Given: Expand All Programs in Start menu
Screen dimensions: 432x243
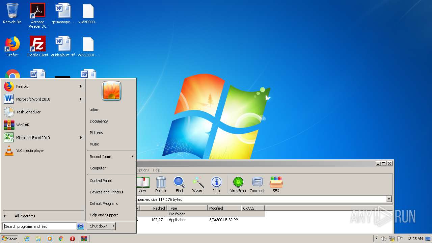Looking at the screenshot, I should coord(44,216).
